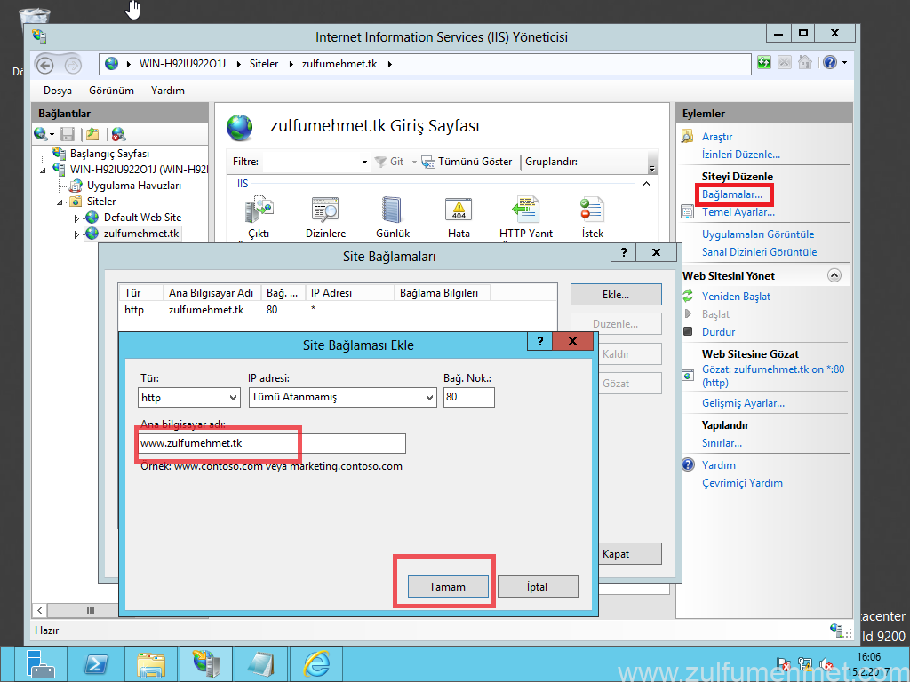The width and height of the screenshot is (910, 682).
Task: Collapse the Web Sitesini Yönet section
Action: (x=834, y=276)
